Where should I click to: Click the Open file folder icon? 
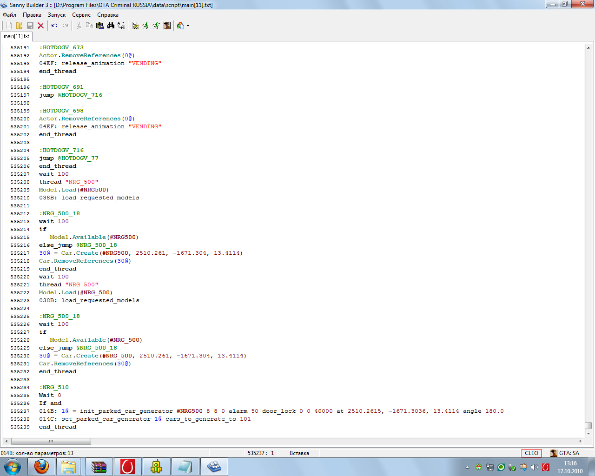[19, 26]
